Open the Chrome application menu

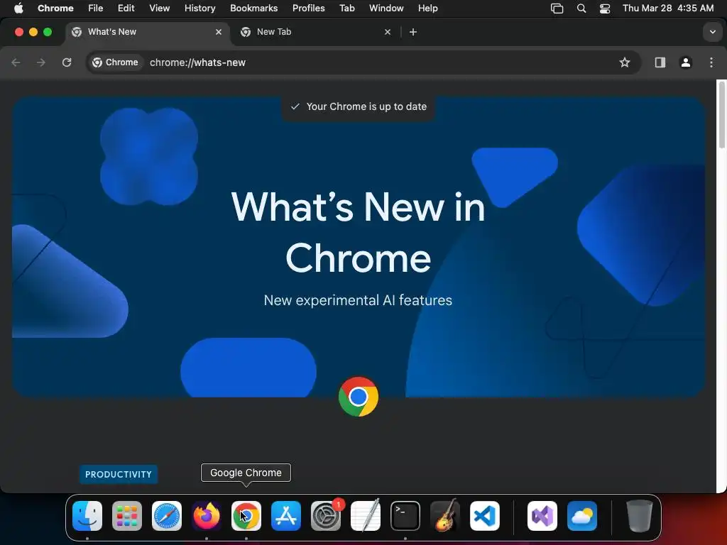pyautogui.click(x=55, y=9)
